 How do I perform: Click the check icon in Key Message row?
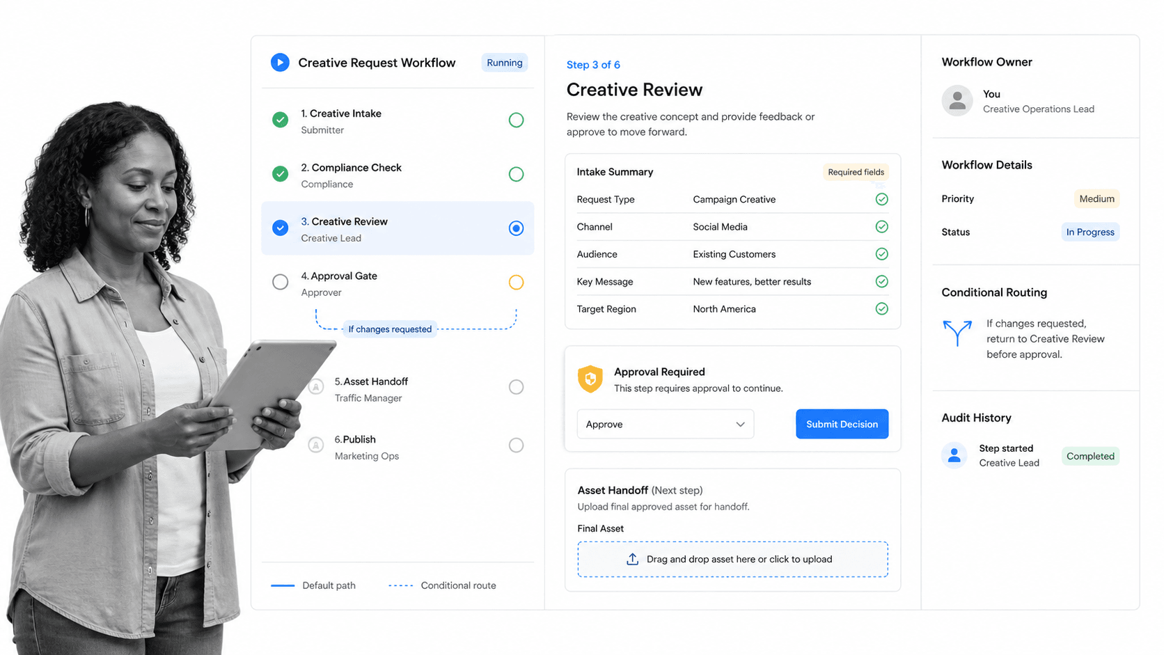pyautogui.click(x=881, y=281)
